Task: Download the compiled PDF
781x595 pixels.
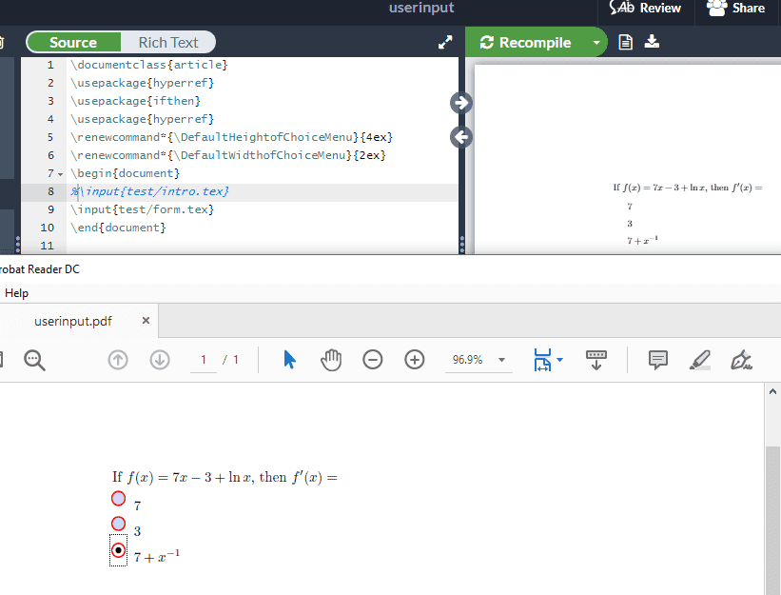Action: (x=652, y=41)
